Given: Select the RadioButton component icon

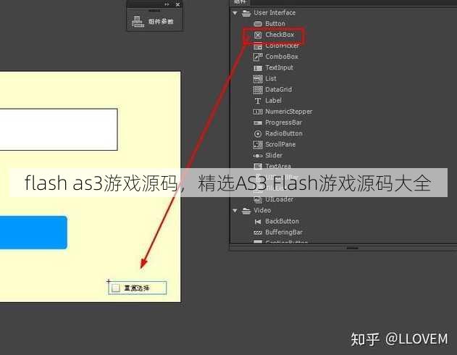Looking at the screenshot, I should coord(258,134).
